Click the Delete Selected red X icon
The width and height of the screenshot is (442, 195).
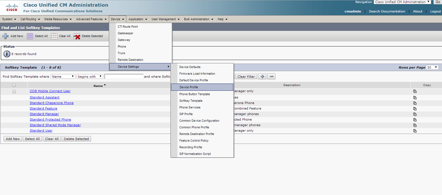click(x=77, y=36)
